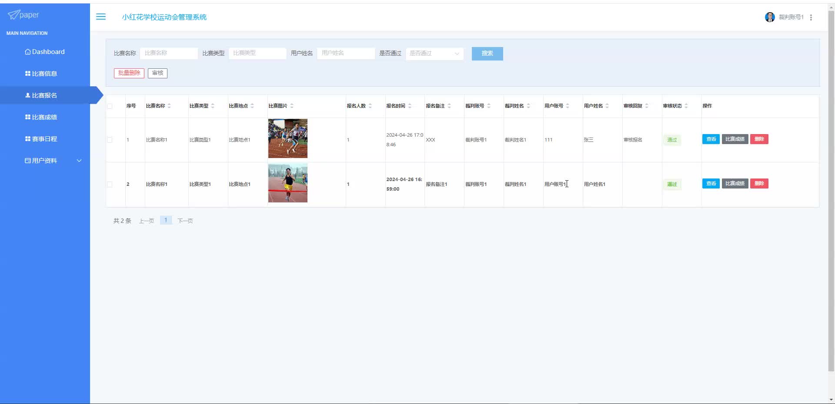Click the 张三 user name cell

pyautogui.click(x=588, y=140)
